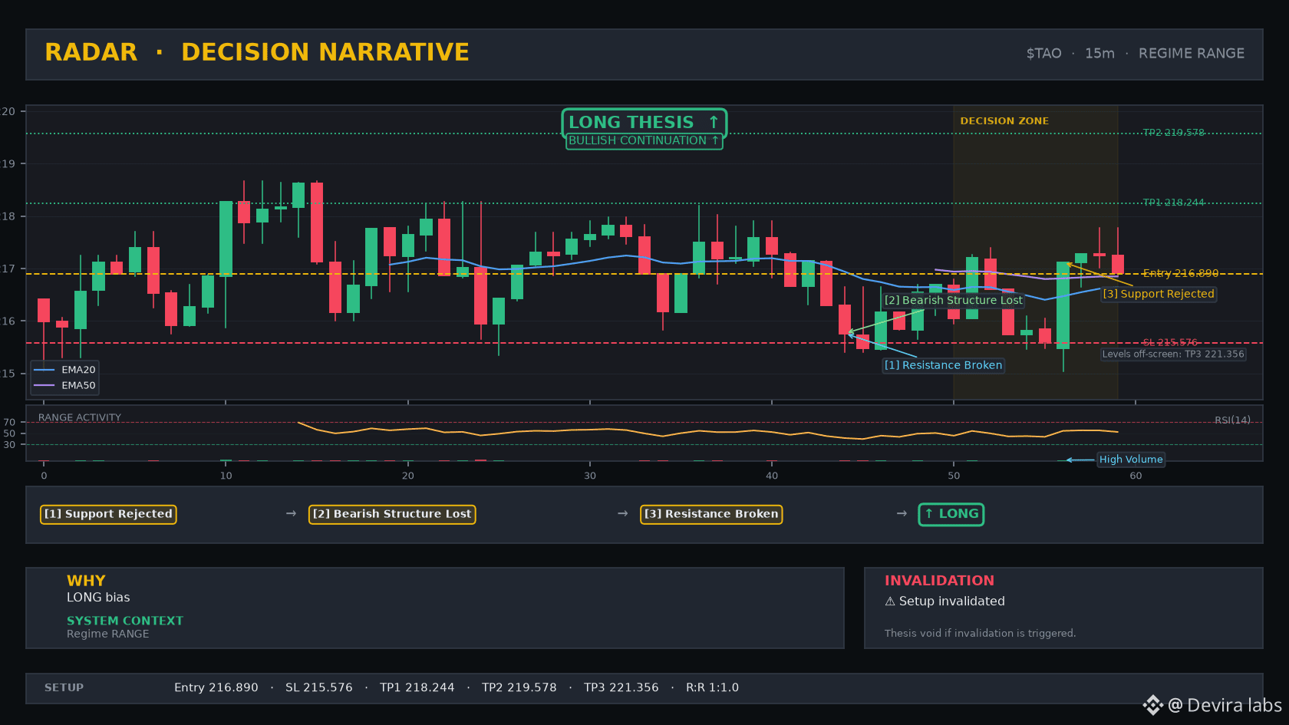1289x725 pixels.
Task: Click the REGIME RANGE text in header
Action: point(1192,54)
